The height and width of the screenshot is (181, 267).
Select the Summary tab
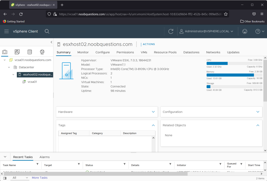point(64,52)
